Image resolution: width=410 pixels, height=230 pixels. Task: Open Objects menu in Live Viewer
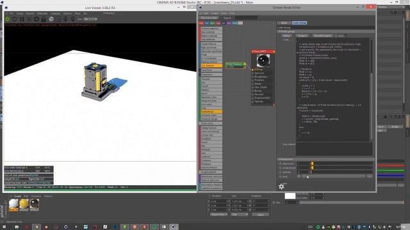pyautogui.click(x=30, y=13)
